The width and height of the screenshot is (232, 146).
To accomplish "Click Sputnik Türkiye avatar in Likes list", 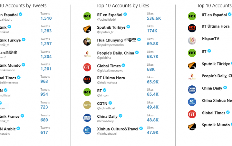I will (x=87, y=29).
